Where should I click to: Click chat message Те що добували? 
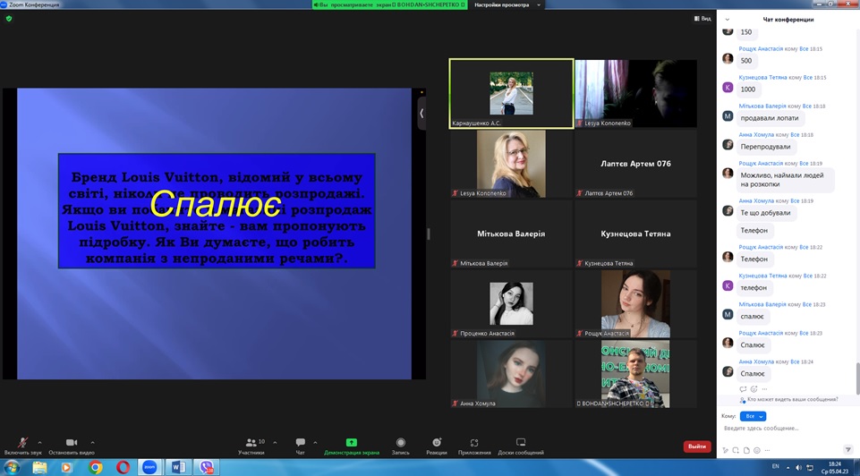(765, 213)
